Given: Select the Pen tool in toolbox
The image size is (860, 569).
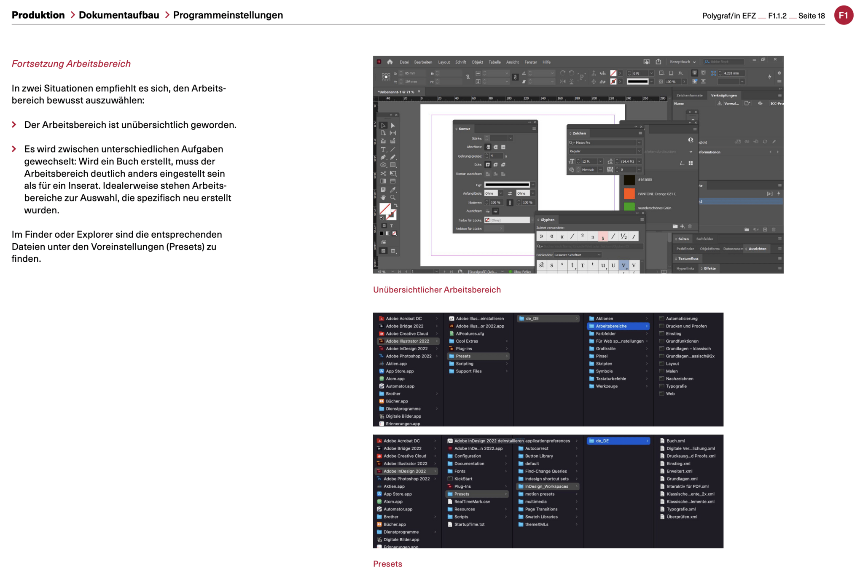Looking at the screenshot, I should [x=383, y=157].
